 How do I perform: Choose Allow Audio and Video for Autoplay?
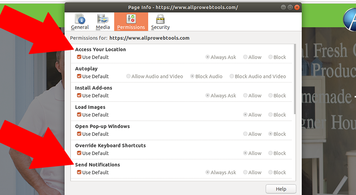128,76
